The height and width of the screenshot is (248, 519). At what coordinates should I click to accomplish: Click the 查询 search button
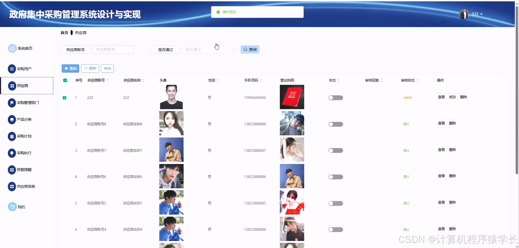point(249,49)
